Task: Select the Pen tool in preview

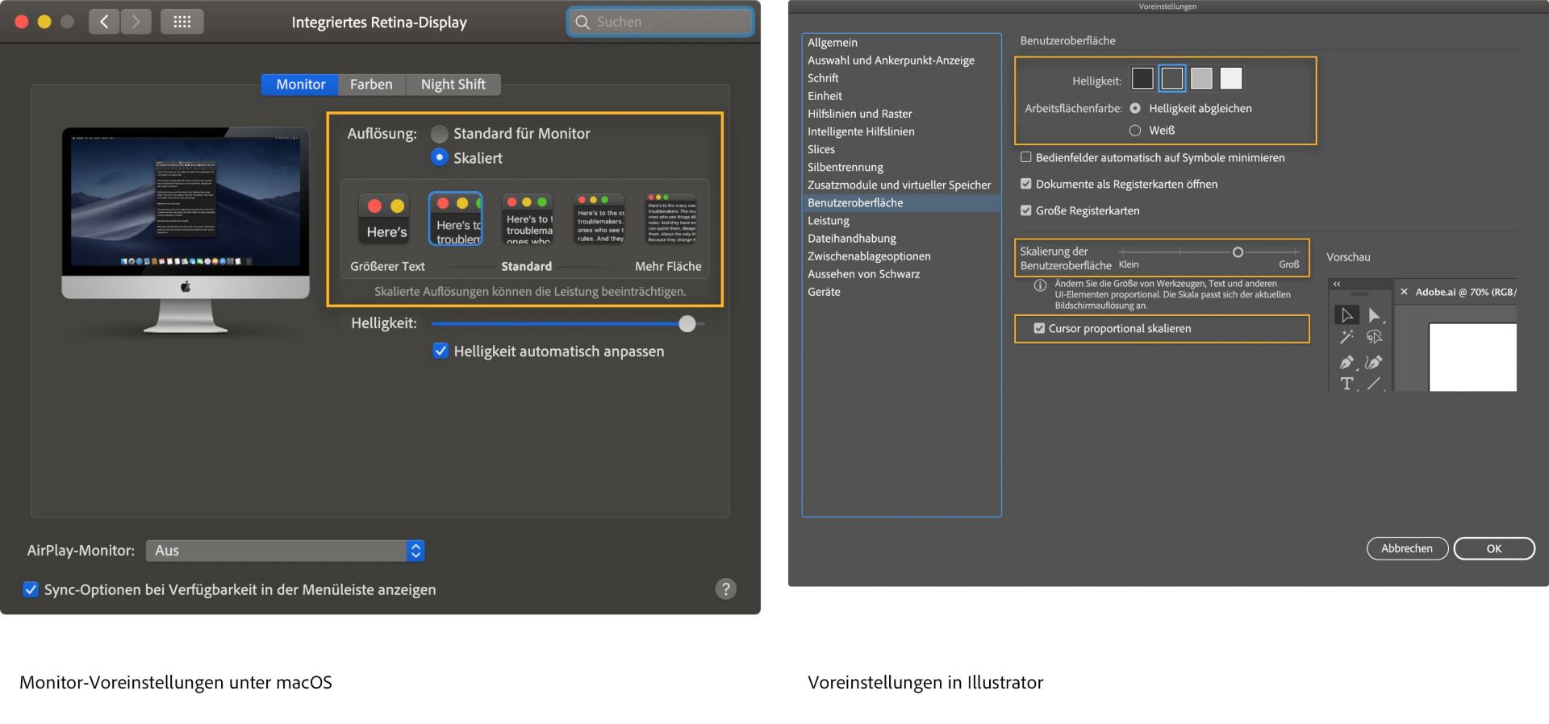Action: point(1347,362)
